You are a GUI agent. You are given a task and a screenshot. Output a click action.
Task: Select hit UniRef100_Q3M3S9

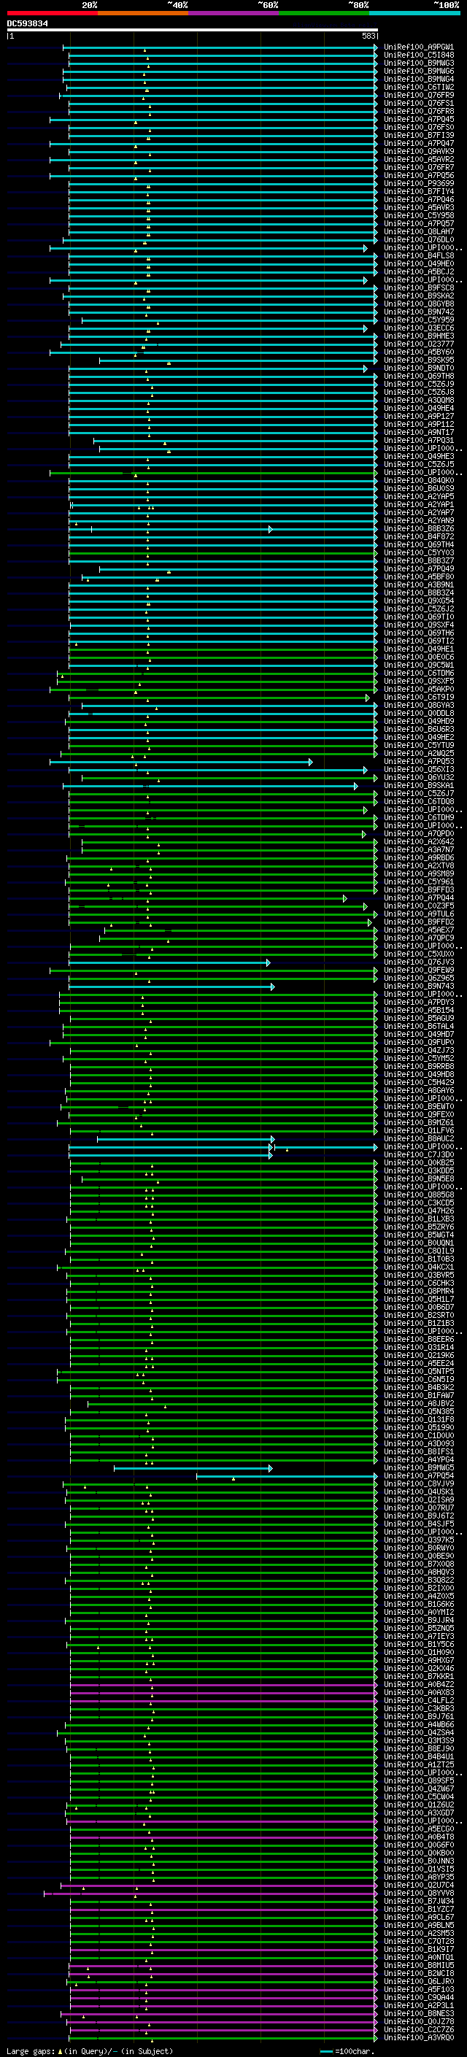pos(418,1741)
